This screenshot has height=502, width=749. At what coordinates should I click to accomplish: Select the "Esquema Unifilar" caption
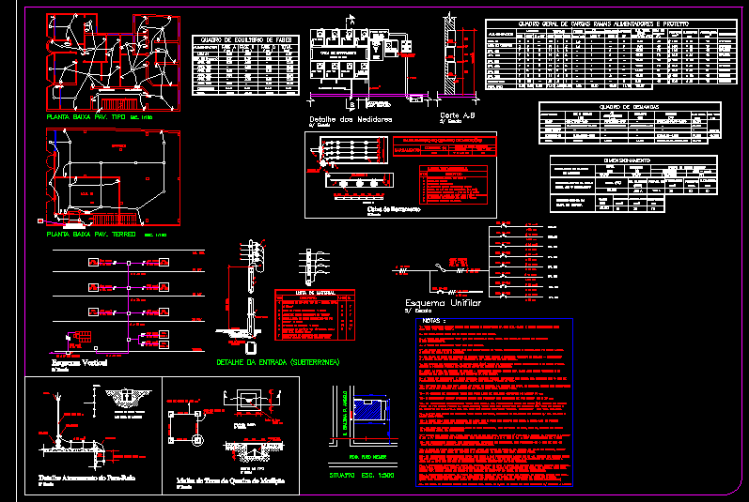443,303
